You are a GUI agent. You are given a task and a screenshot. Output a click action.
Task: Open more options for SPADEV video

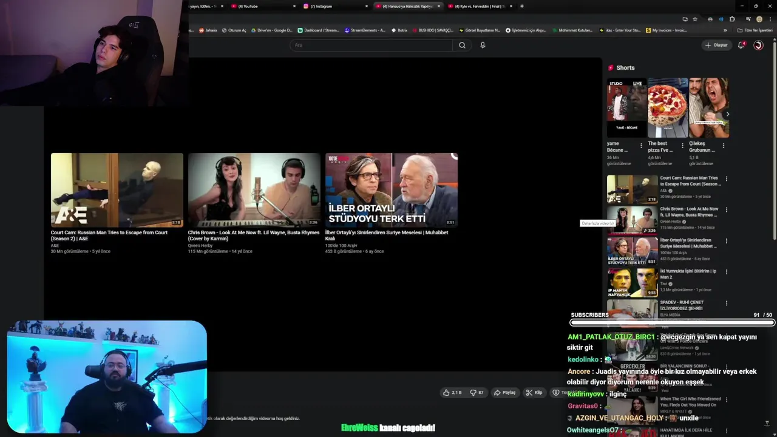pos(726,303)
